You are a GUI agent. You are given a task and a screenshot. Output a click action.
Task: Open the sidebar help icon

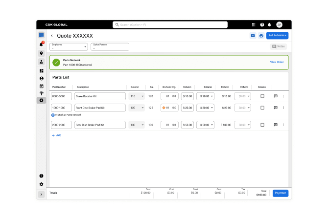[42, 176]
